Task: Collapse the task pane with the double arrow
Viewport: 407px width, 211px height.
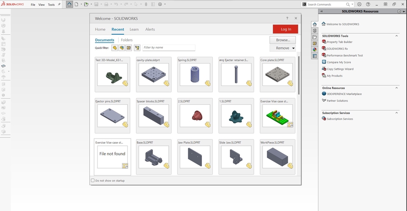Action: click(322, 11)
